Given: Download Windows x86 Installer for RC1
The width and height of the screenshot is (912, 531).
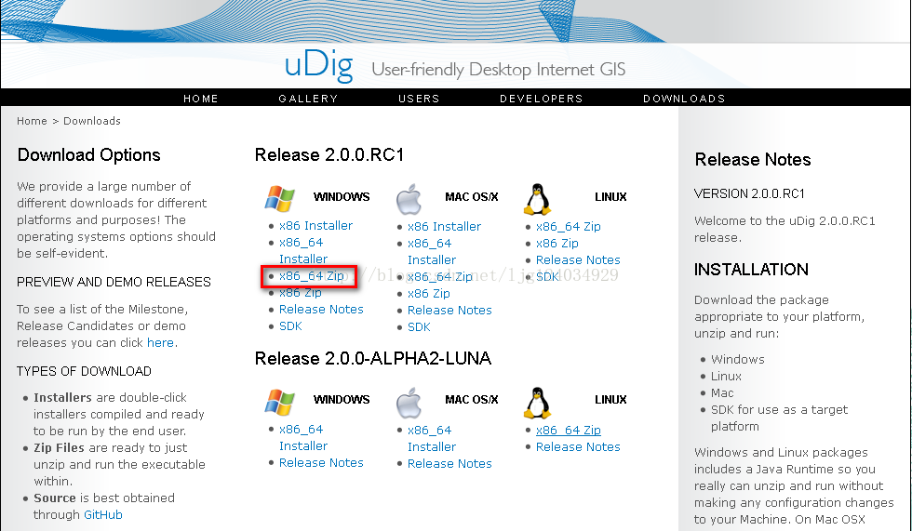Looking at the screenshot, I should click(x=315, y=225).
